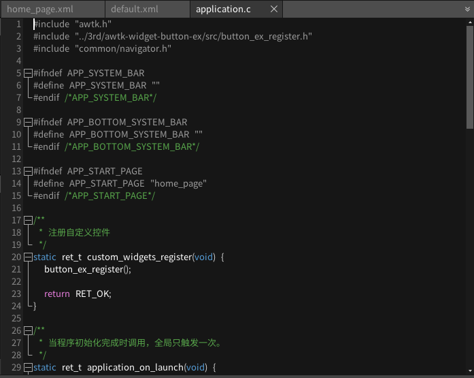Switch to the default.xml tab
Screen dimensions: 474x378
(148, 9)
